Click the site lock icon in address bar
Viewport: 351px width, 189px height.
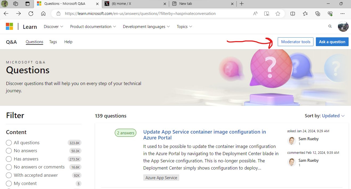pos(59,14)
